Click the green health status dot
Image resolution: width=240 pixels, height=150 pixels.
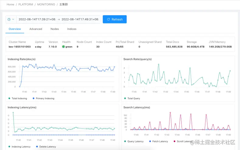pos(63,47)
